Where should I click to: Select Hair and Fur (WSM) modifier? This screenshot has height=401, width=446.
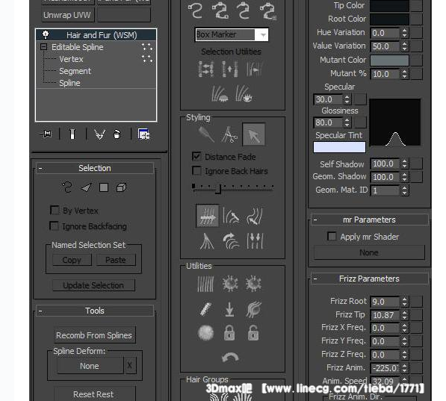pos(102,35)
